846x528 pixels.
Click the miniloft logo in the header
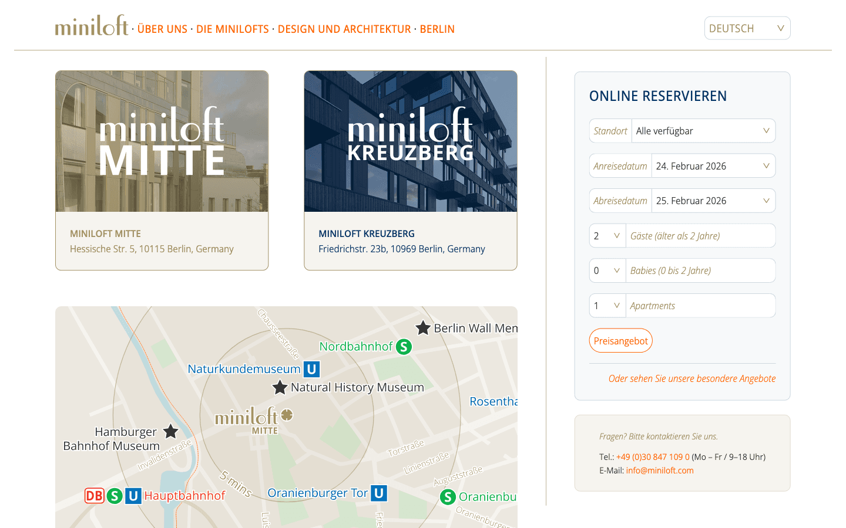pyautogui.click(x=92, y=26)
